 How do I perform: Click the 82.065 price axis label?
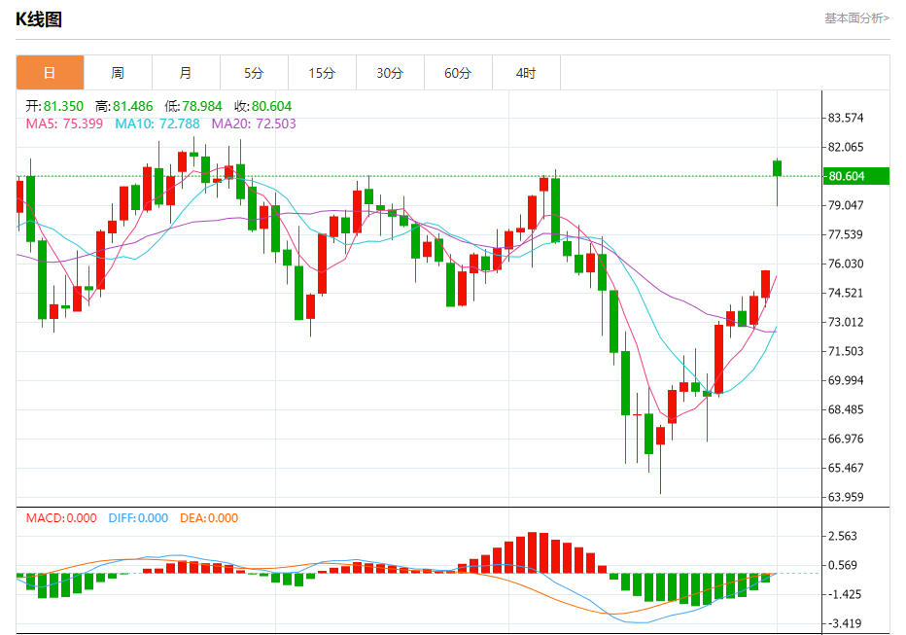click(846, 147)
